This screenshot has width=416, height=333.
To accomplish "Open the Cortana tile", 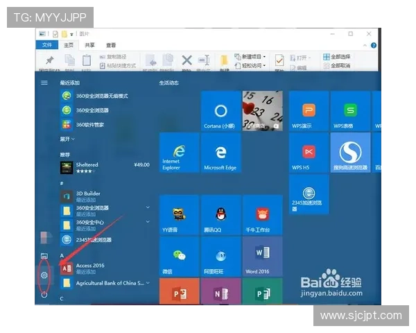I will point(220,111).
